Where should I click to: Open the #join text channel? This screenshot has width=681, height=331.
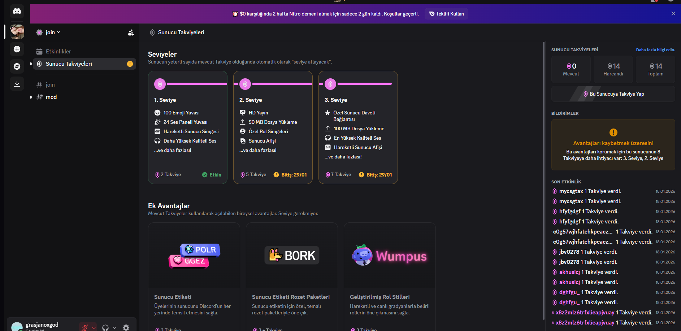(84, 85)
